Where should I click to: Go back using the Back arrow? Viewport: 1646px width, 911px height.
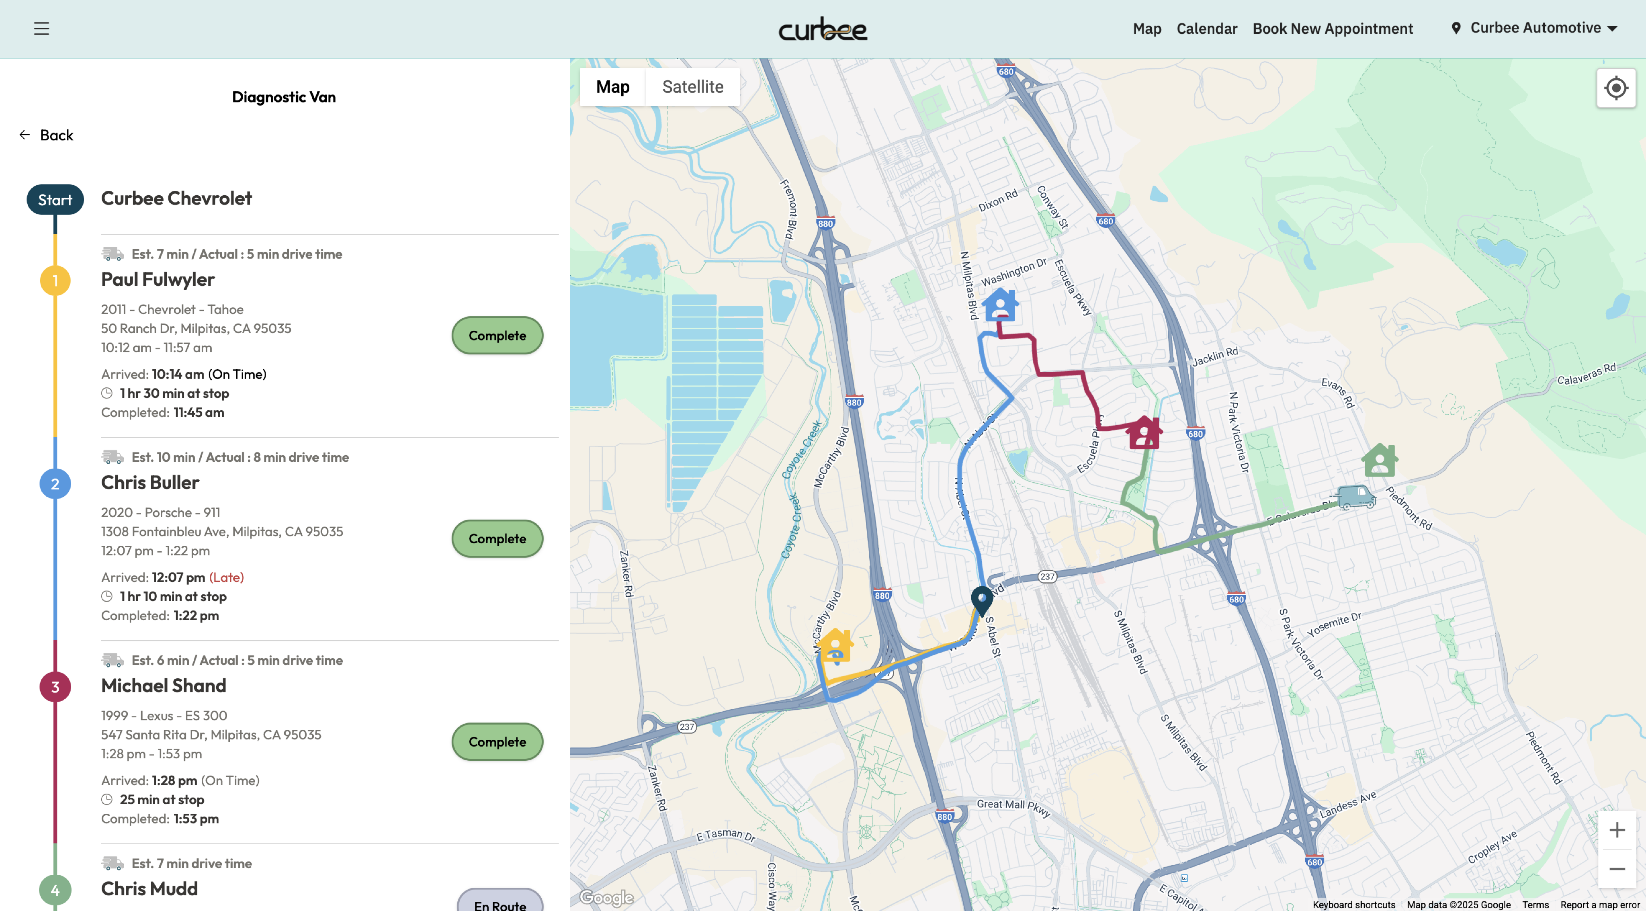coord(46,135)
